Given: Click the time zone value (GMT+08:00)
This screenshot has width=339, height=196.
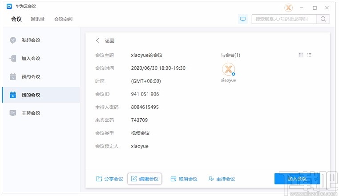Looking at the screenshot, I should coord(146,81).
